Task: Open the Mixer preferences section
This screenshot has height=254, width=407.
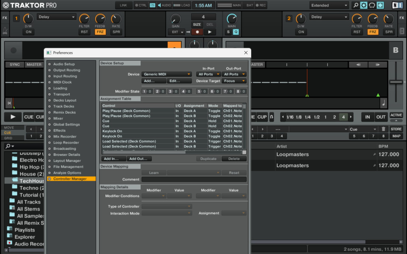Action: 58,118
